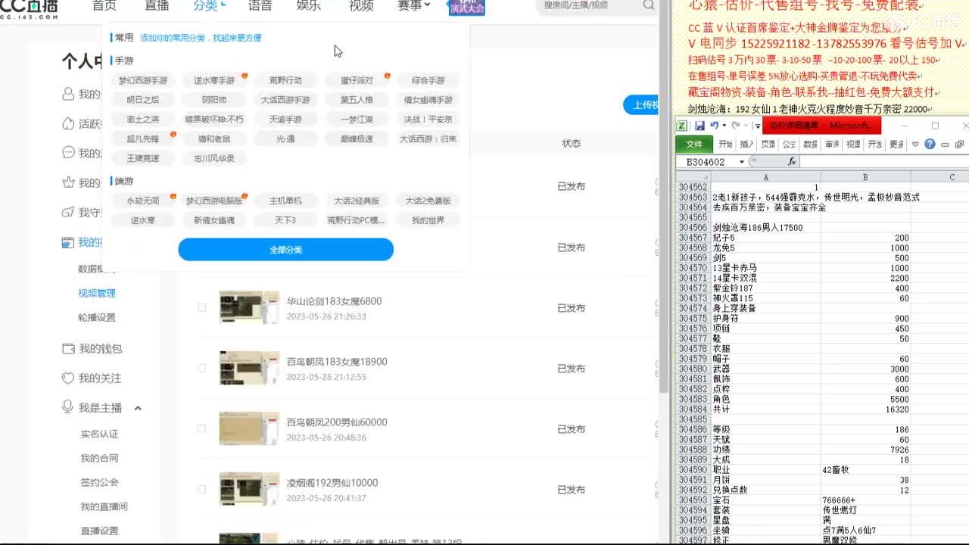Switch to the 开始 ribbon tab
969x545 pixels.
pos(724,144)
